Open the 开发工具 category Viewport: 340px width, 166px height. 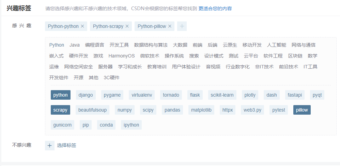pyautogui.click(x=119, y=45)
